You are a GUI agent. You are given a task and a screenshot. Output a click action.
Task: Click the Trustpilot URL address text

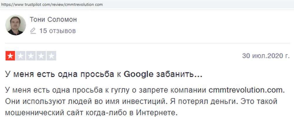[52, 5]
